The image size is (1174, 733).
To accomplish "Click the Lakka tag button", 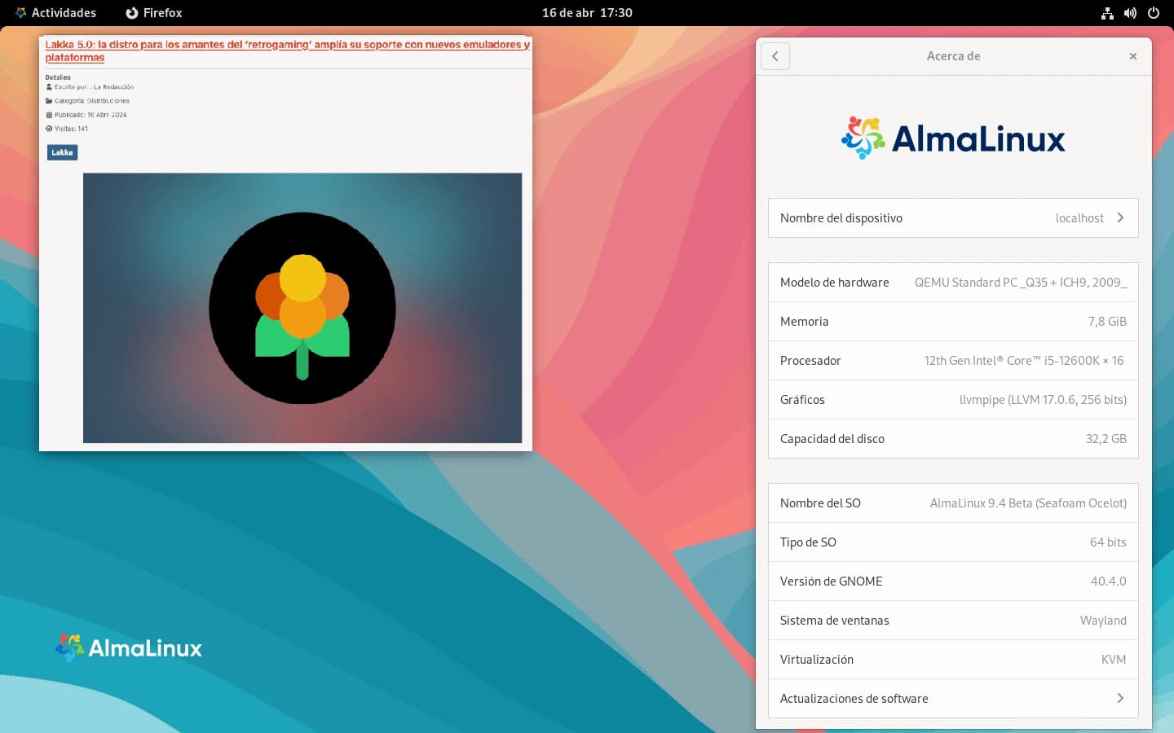I will tap(62, 152).
